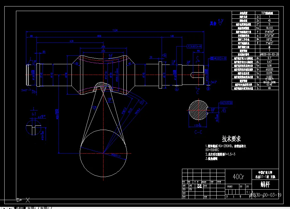Open the 布局1 layout tab
This screenshot has height=209, width=290.
pyautogui.click(x=33, y=208)
